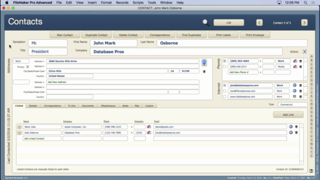This screenshot has height=180, width=320.
Task: Open www.databasepros.com website icon
Action: pos(294,96)
